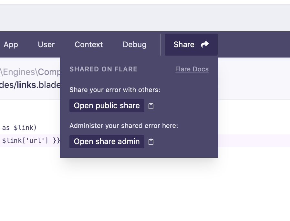Open the App tab
This screenshot has width=290, height=221.
11,45
